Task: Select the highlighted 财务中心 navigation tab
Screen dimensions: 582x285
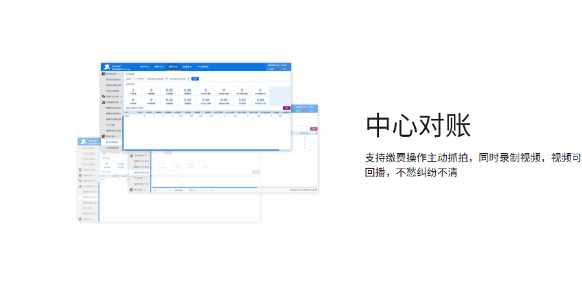Action: [x=173, y=67]
